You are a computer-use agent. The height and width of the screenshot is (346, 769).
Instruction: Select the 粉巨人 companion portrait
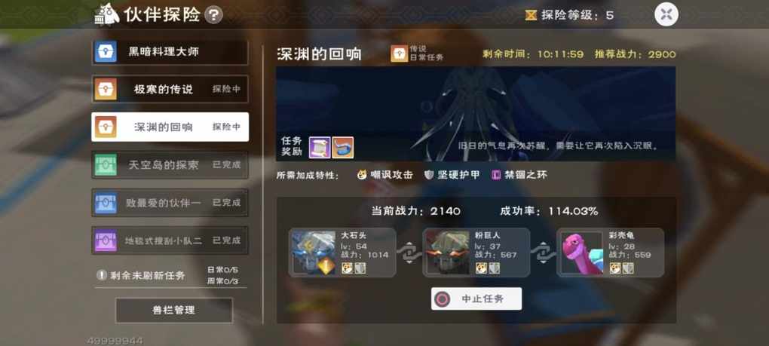[x=447, y=253]
